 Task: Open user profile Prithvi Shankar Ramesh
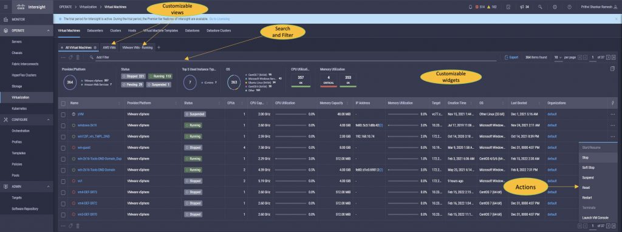pos(599,7)
